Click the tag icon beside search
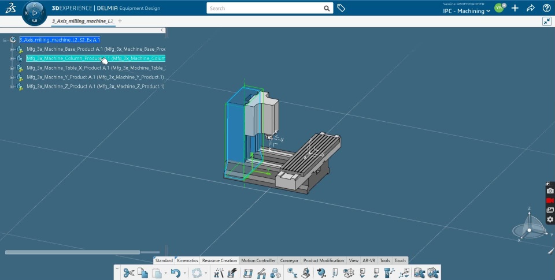Image resolution: width=555 pixels, height=280 pixels. coord(341,8)
